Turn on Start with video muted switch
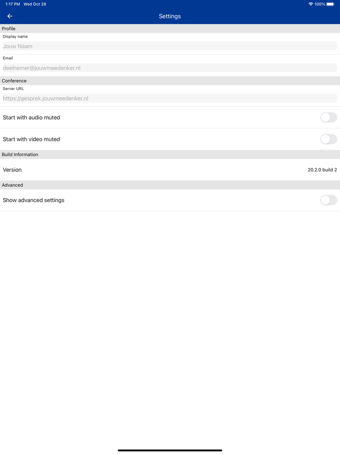This screenshot has height=454, width=340. (x=328, y=140)
